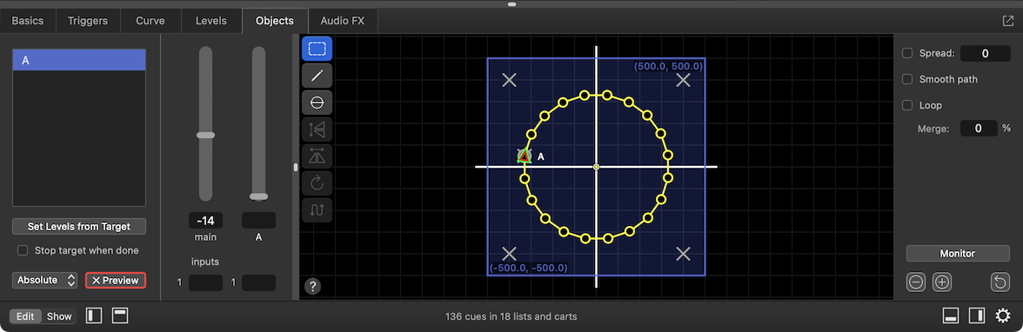
Task: Check Stop target when done
Action: coord(23,250)
